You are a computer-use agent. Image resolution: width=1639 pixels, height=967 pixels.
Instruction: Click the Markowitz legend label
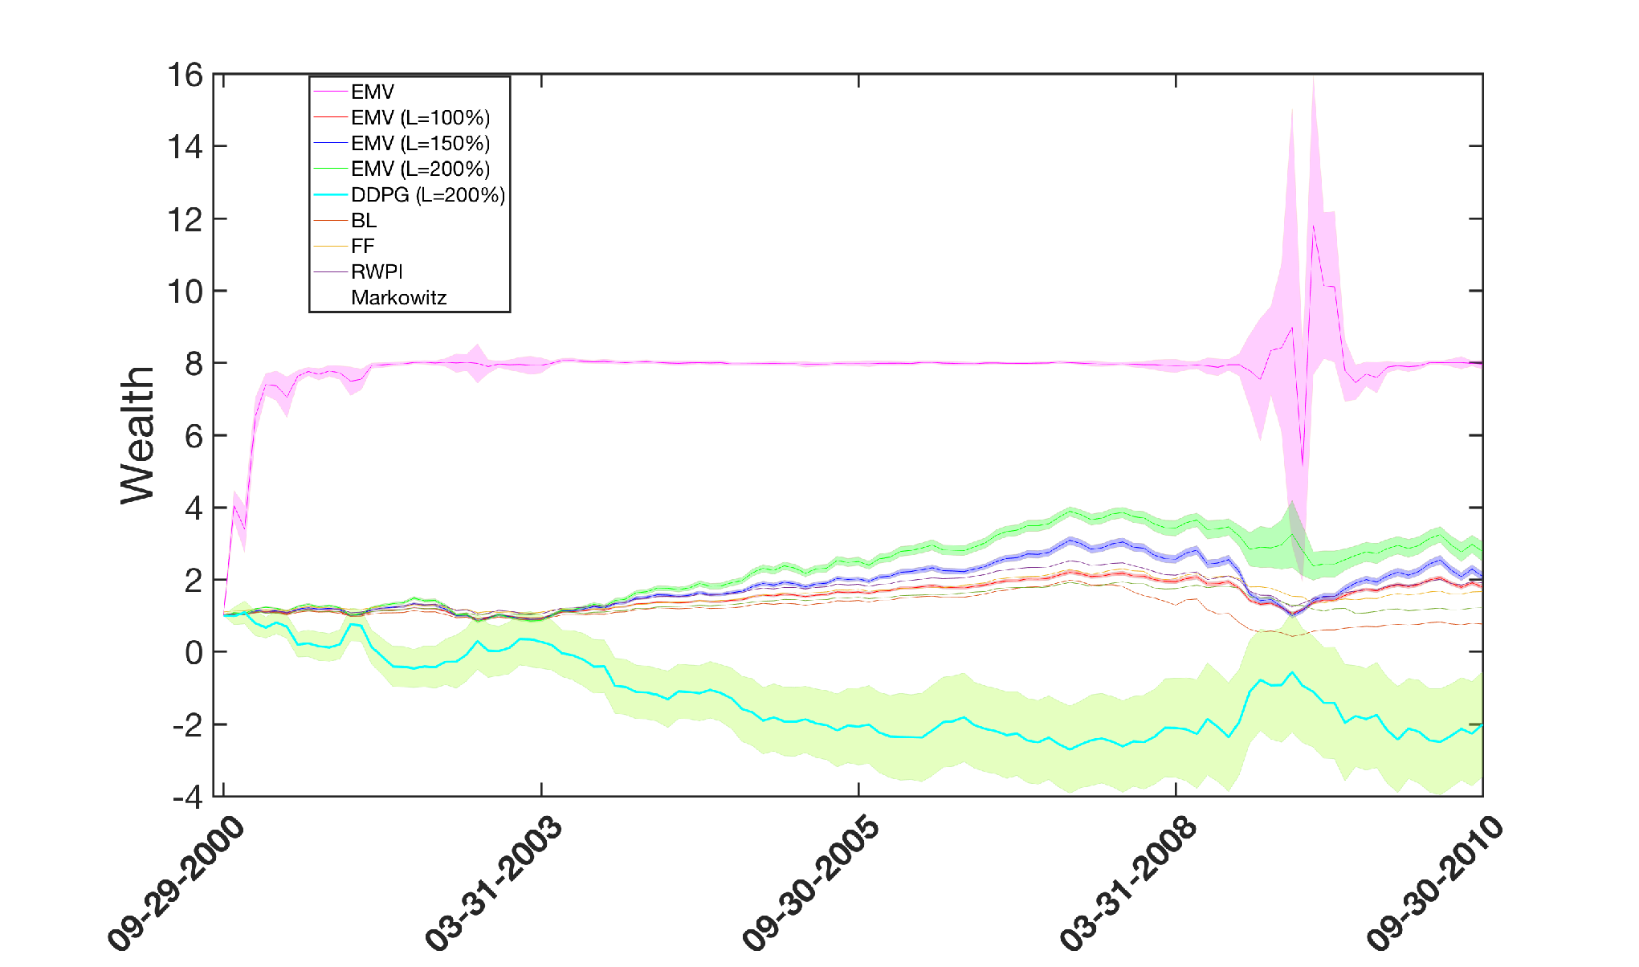pos(398,297)
